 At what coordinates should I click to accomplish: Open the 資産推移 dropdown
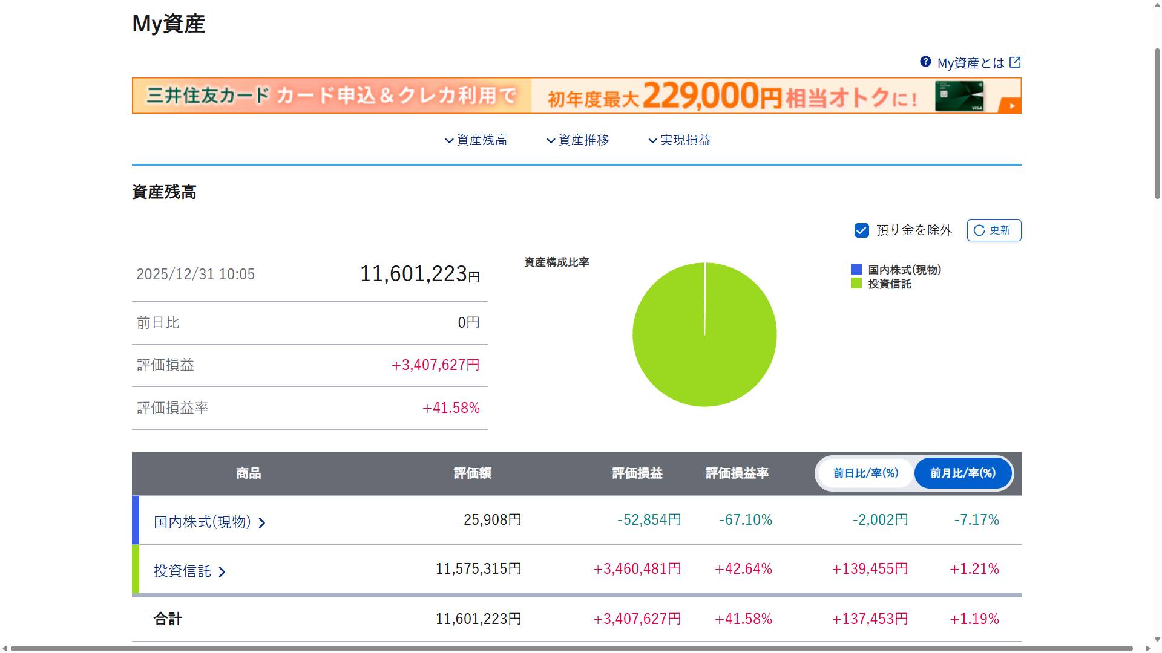tap(579, 140)
